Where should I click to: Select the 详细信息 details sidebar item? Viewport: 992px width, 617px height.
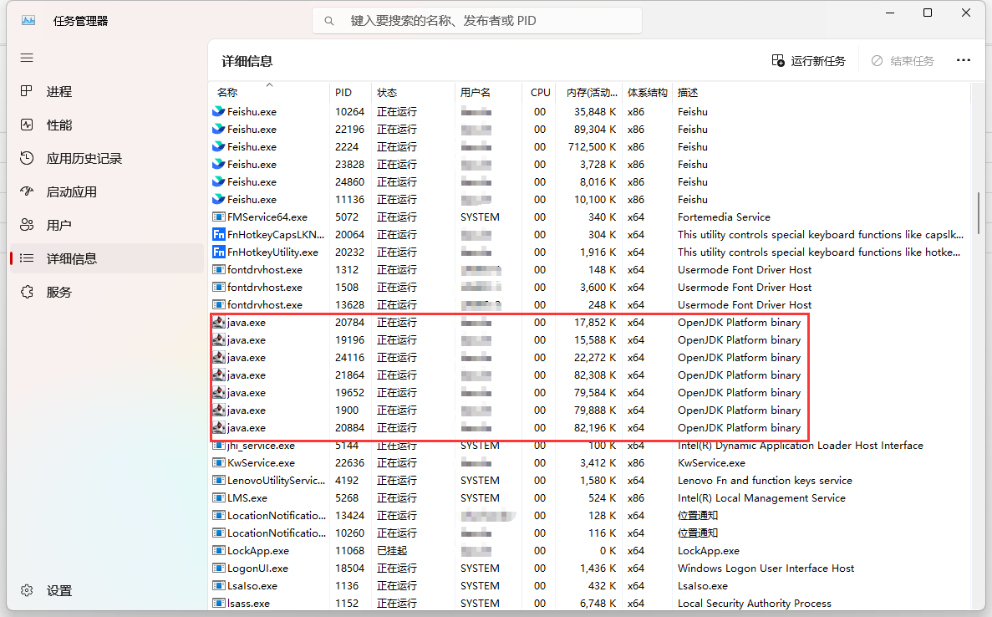[x=71, y=259]
